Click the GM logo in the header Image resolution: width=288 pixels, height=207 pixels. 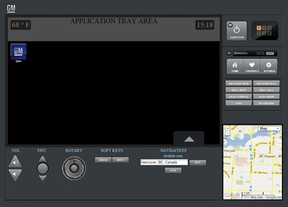click(11, 8)
